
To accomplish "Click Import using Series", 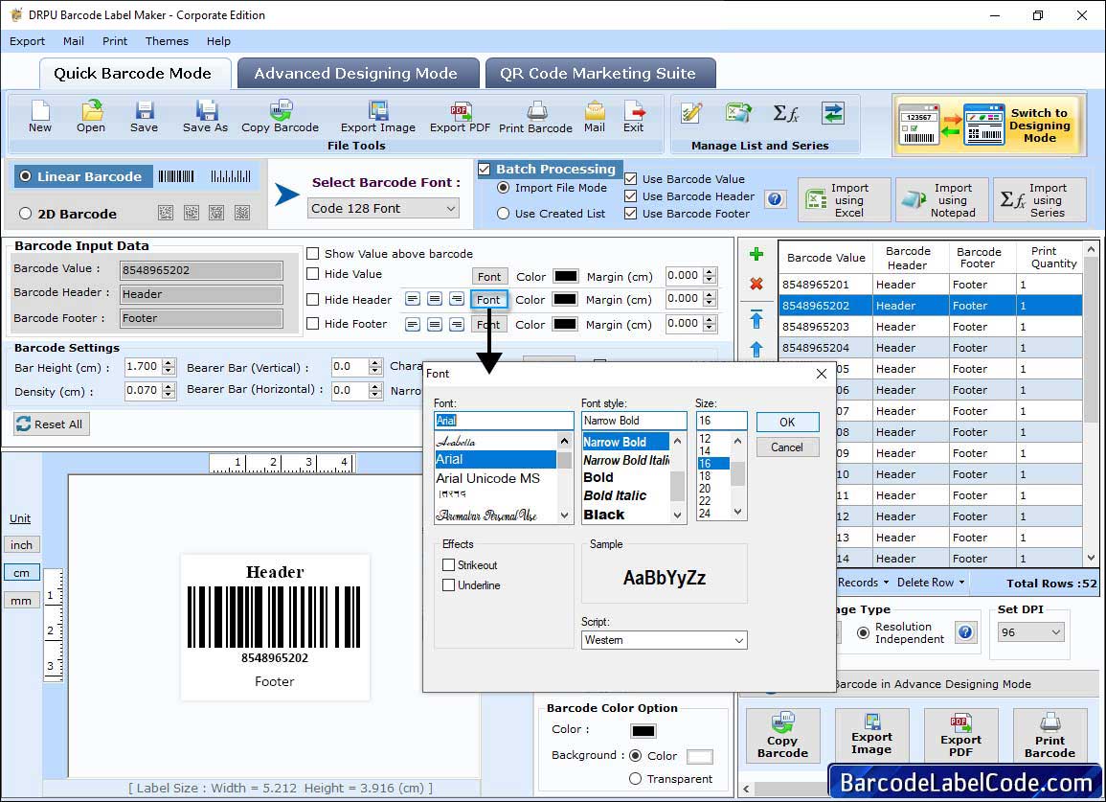I will (x=1040, y=200).
